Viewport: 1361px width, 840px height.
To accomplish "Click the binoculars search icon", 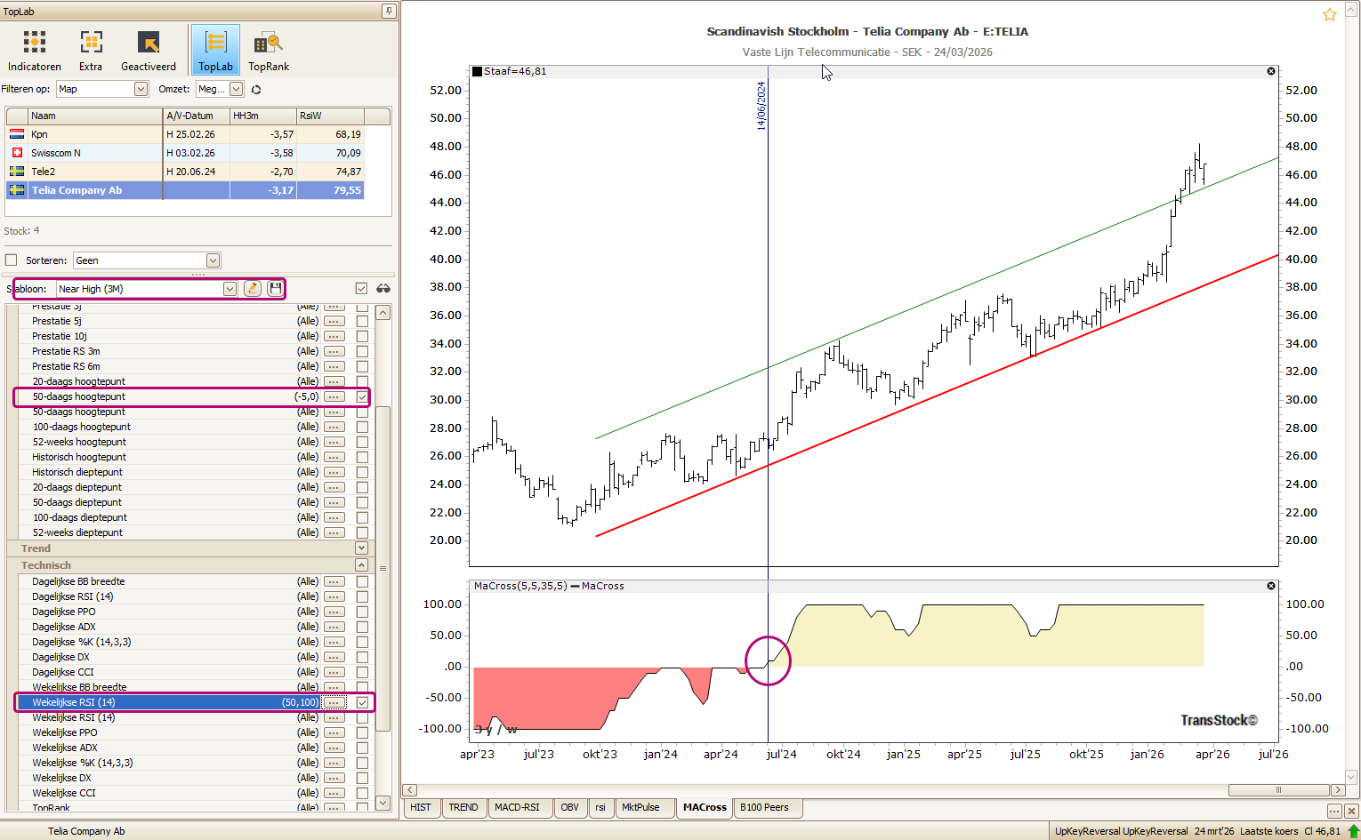I will (x=383, y=288).
